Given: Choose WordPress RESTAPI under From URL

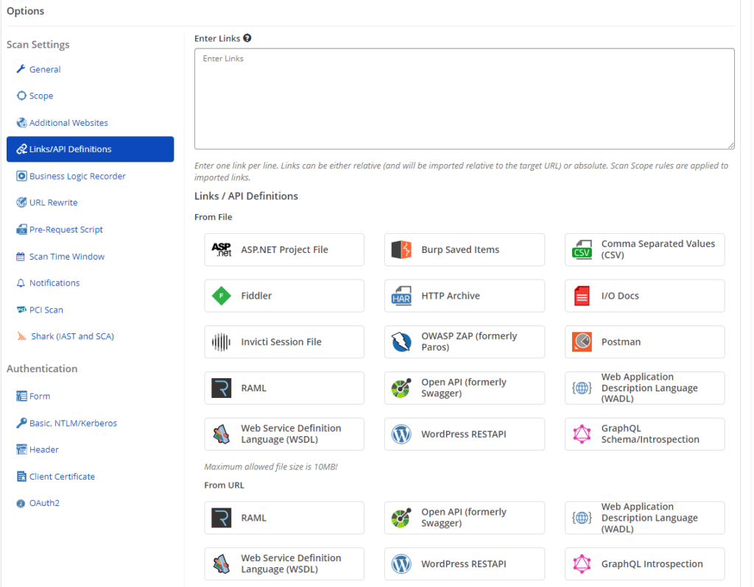Looking at the screenshot, I should [x=464, y=564].
